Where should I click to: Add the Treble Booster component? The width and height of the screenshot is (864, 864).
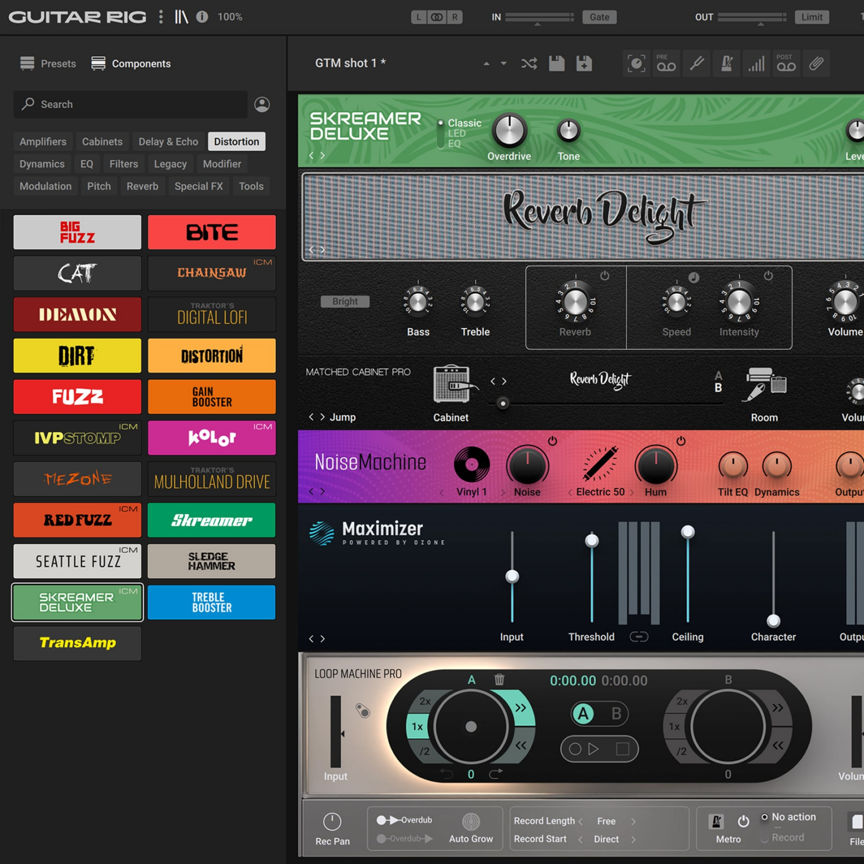[212, 602]
